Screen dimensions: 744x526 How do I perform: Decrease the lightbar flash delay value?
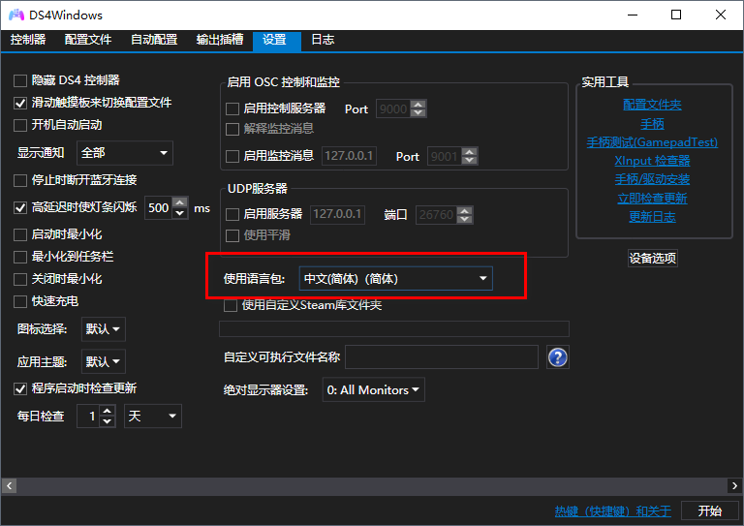pos(180,213)
